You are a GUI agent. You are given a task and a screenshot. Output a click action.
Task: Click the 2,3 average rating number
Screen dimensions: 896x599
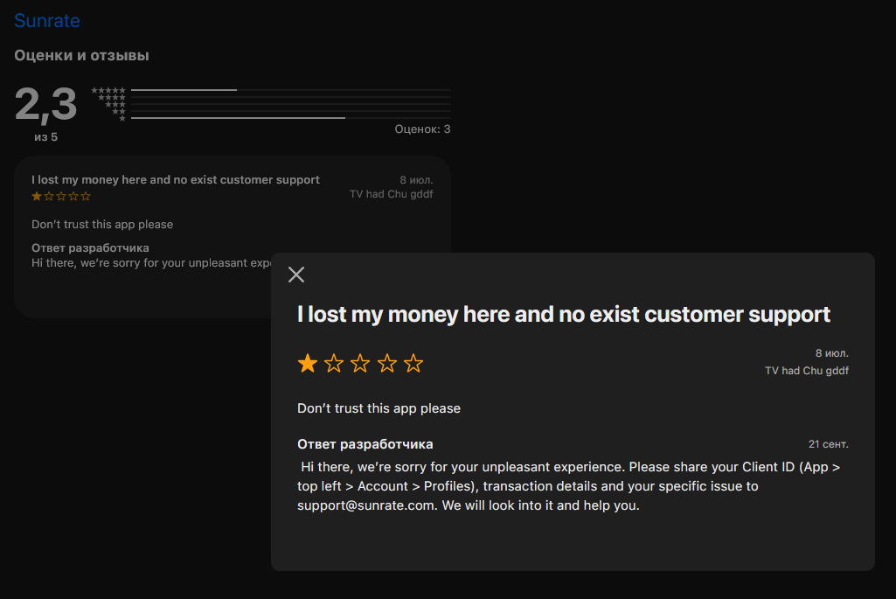click(x=45, y=104)
